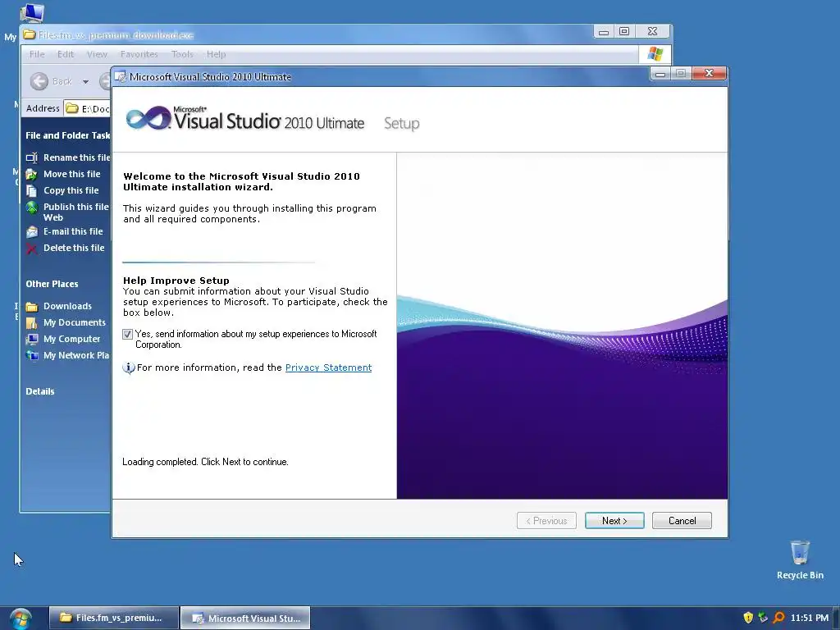This screenshot has width=840, height=630.
Task: Click the Explorer address bar field
Action: (x=87, y=109)
